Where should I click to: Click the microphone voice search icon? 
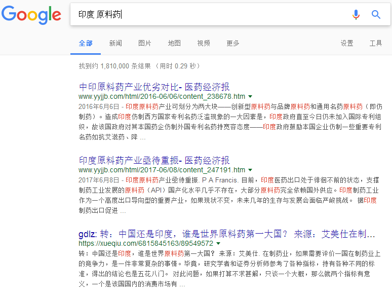point(356,15)
